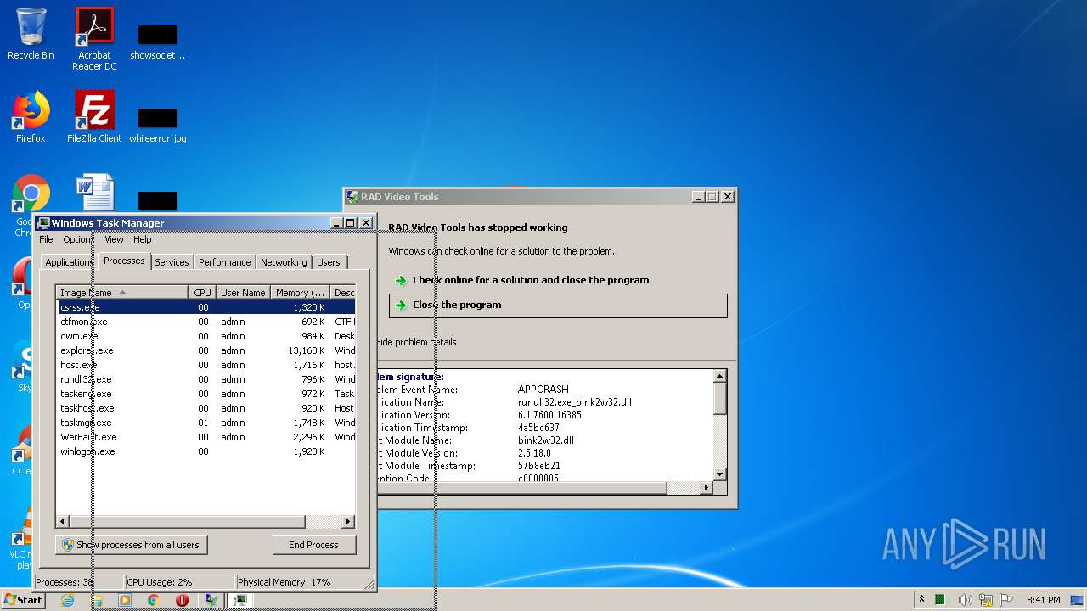The height and width of the screenshot is (611, 1087).
Task: Select the explorer.exe process row
Action: click(x=206, y=350)
